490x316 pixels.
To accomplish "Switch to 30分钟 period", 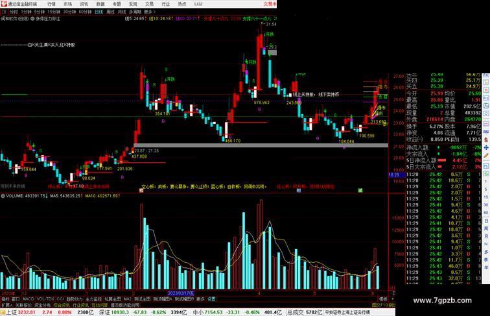I will (69, 12).
